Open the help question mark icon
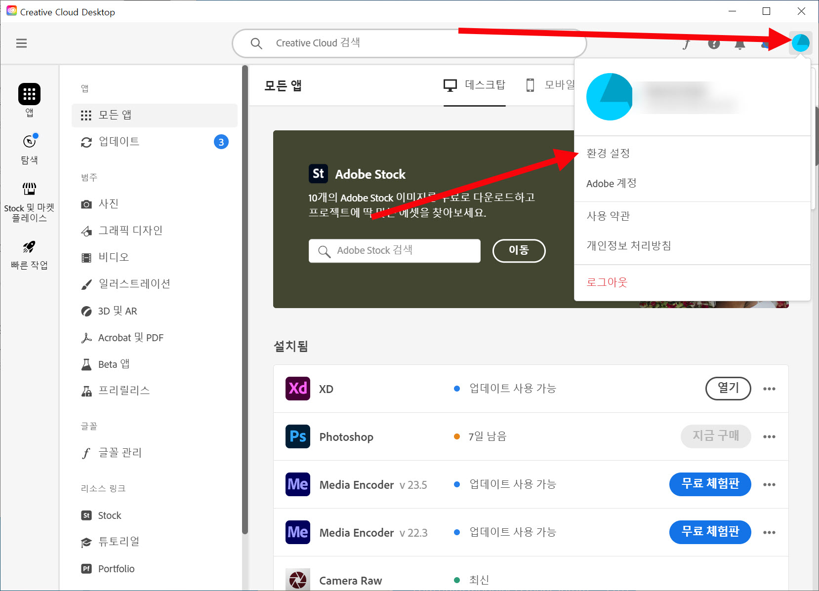 (714, 44)
